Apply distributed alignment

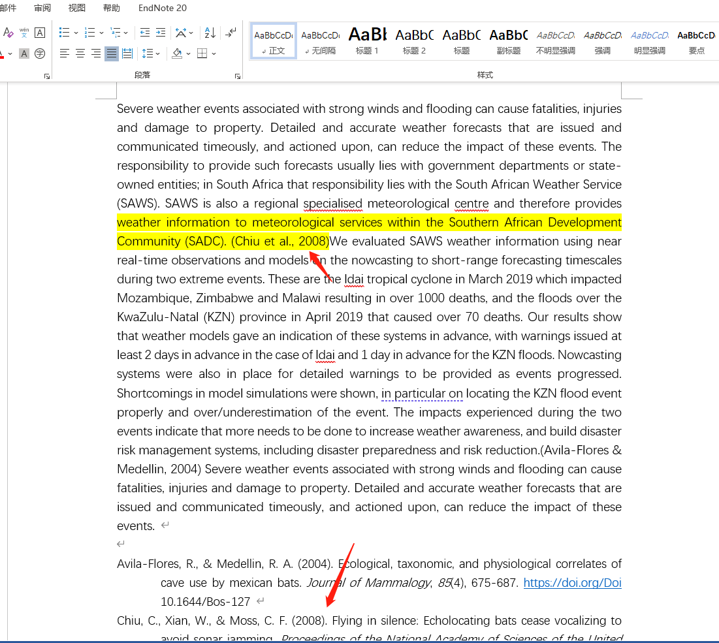coord(127,54)
